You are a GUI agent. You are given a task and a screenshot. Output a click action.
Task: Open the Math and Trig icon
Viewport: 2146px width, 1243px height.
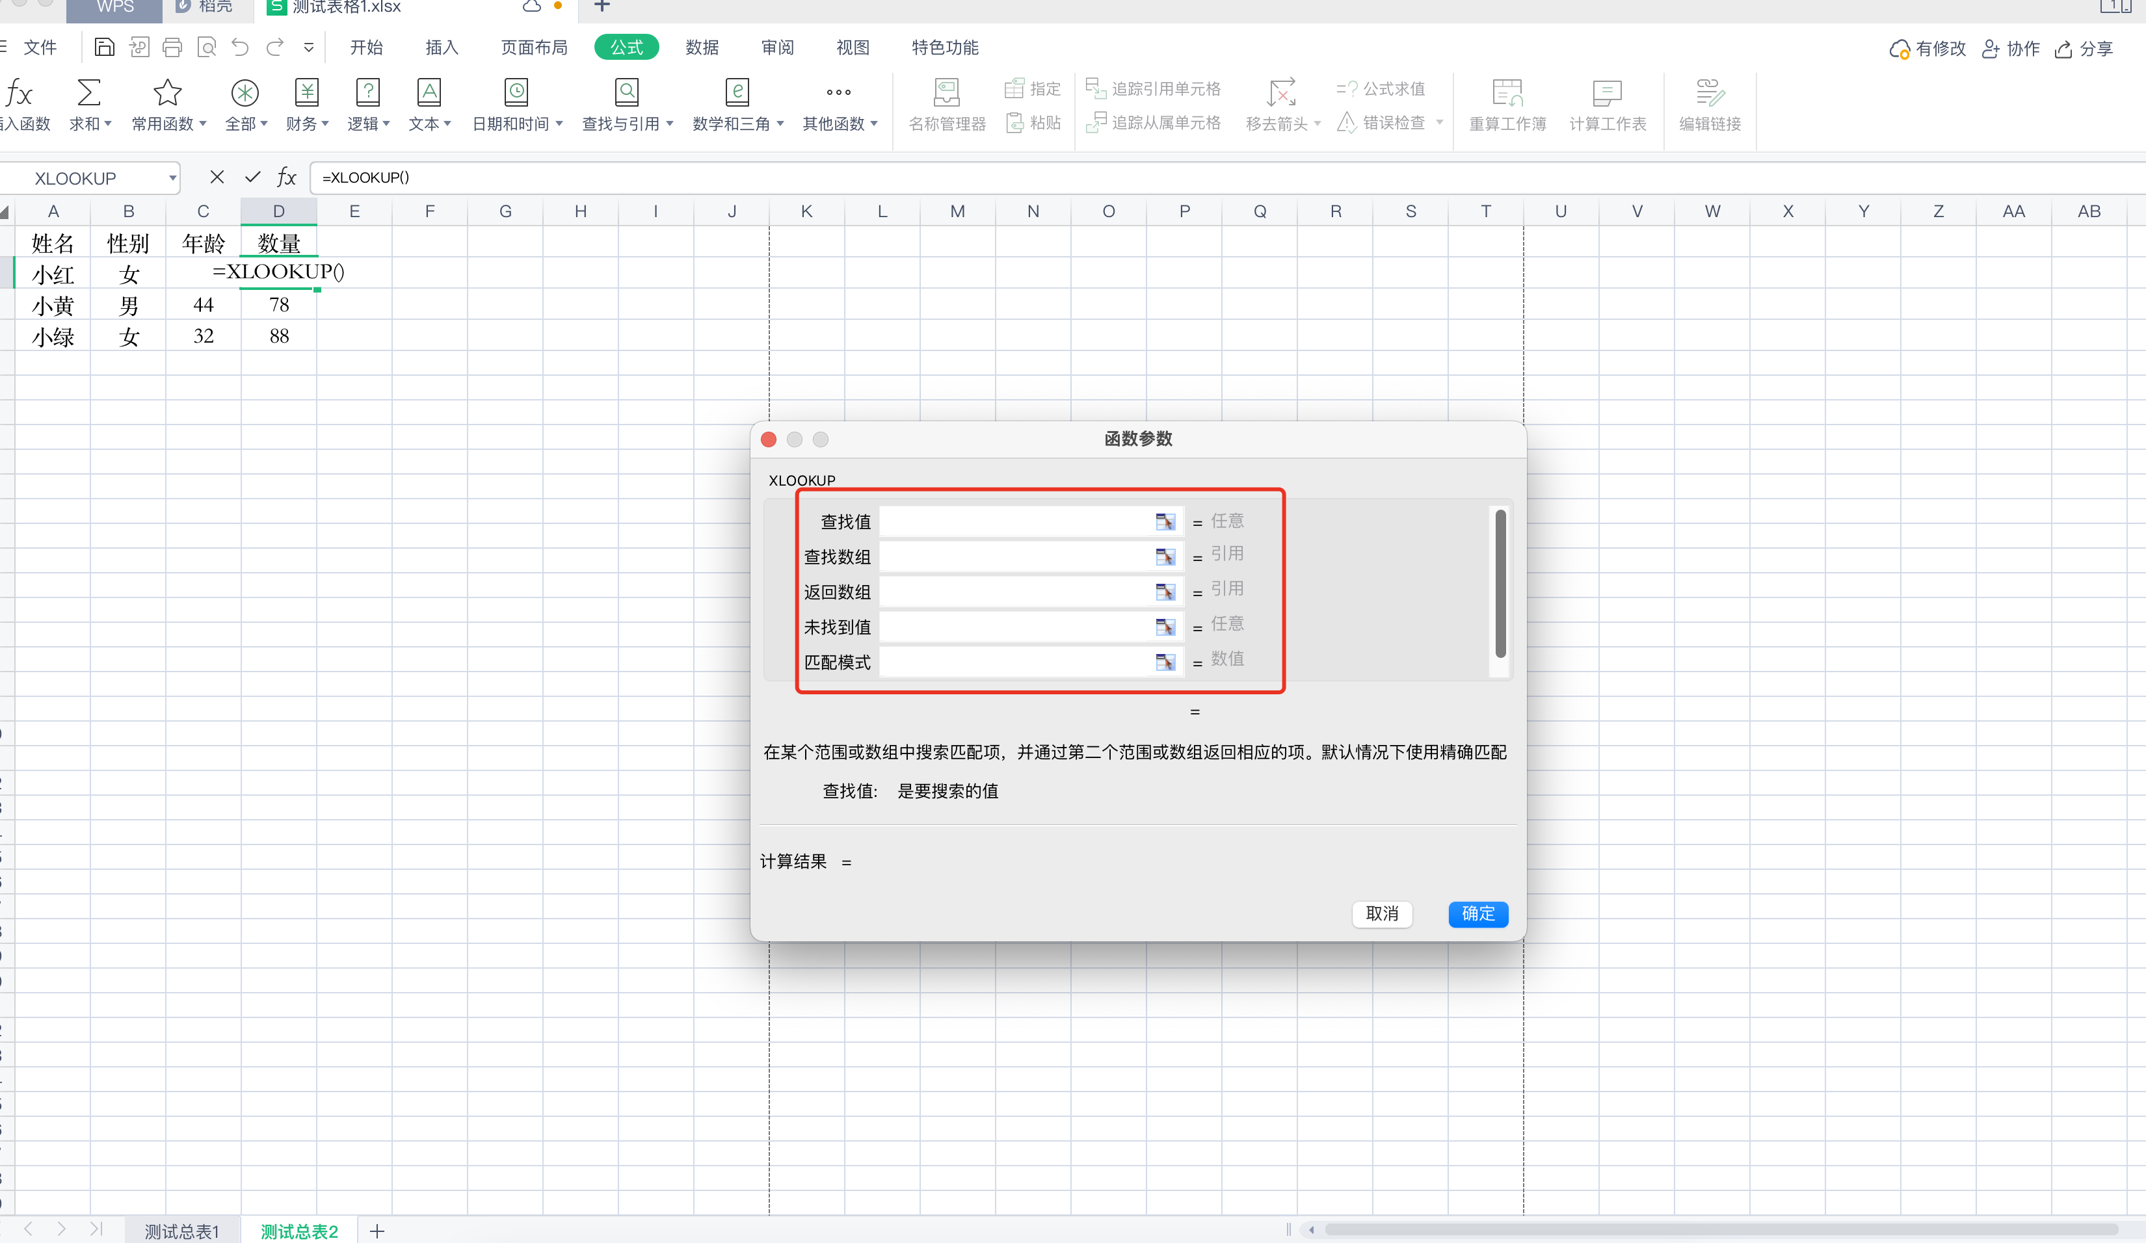coord(737,92)
